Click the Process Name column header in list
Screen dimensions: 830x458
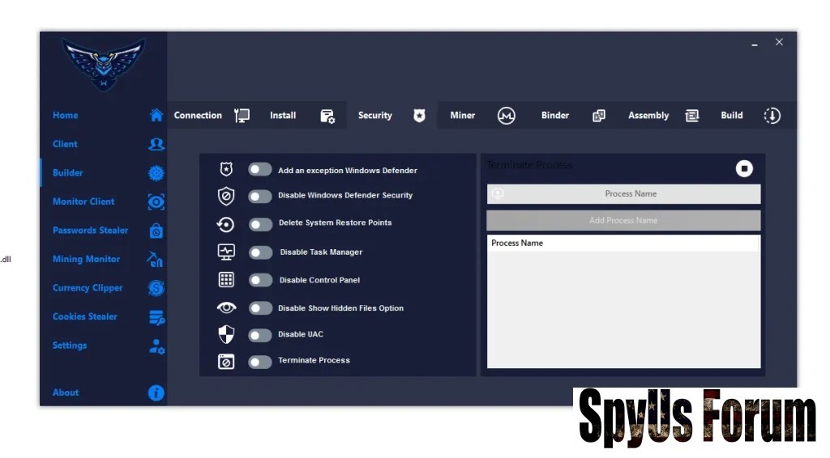click(x=517, y=244)
